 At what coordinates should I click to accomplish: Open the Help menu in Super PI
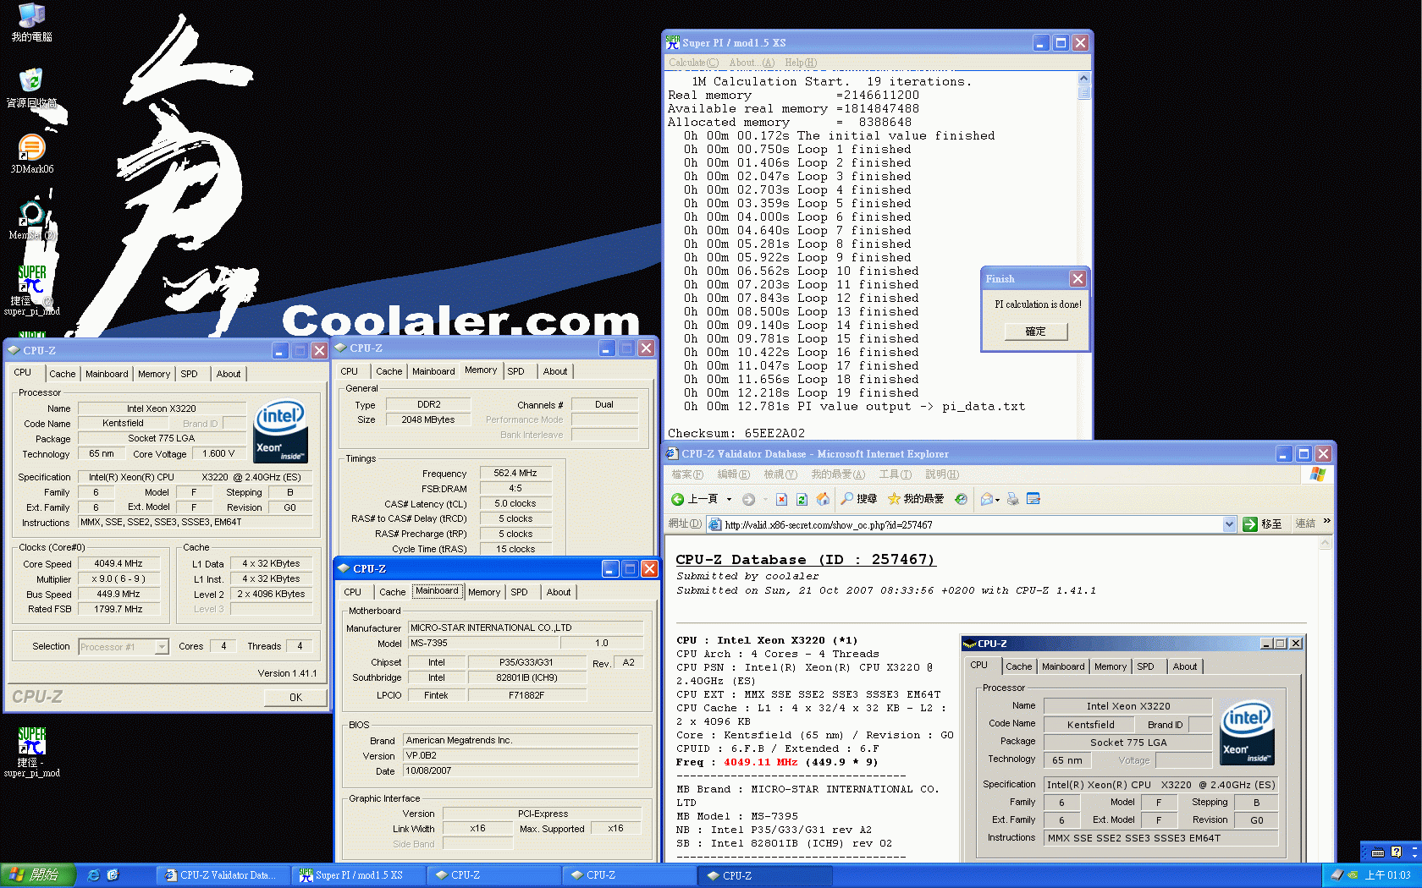[801, 63]
